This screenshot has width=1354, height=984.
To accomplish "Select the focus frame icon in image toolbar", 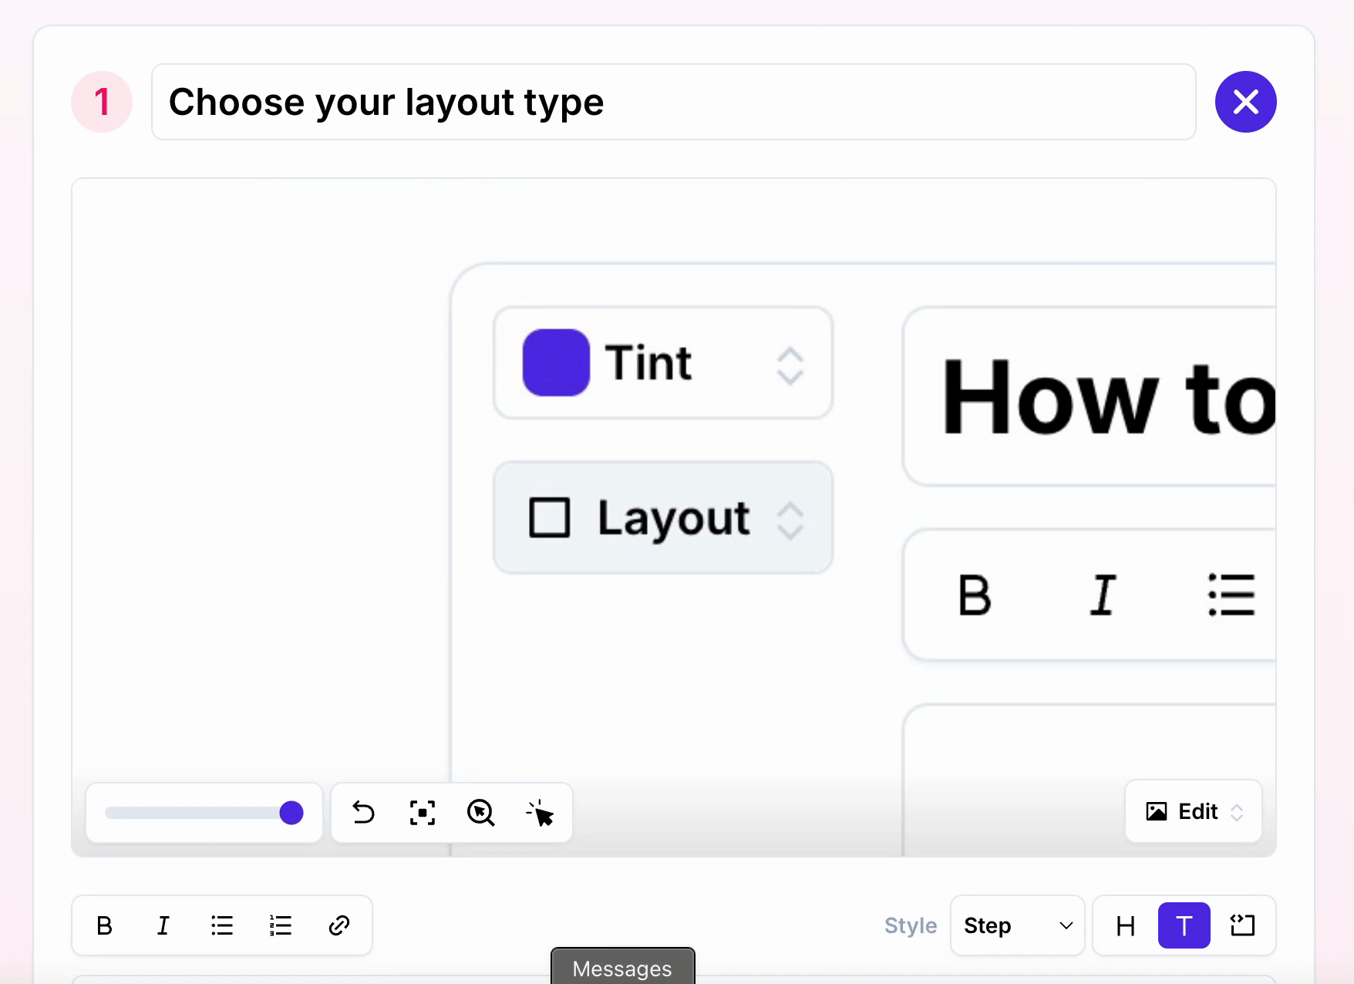I will [422, 813].
